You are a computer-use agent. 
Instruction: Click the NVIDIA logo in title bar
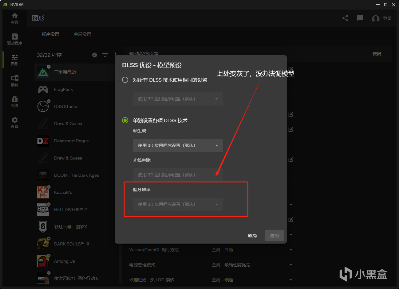coord(5,5)
